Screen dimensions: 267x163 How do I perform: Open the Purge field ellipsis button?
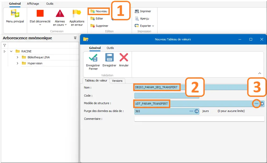tap(191, 111)
